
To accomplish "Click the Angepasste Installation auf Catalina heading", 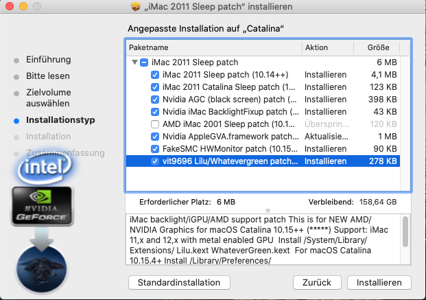I will click(206, 29).
